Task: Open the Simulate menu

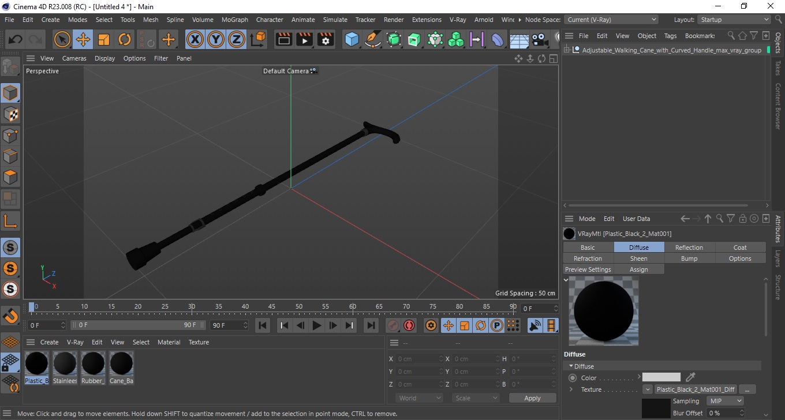Action: click(335, 20)
